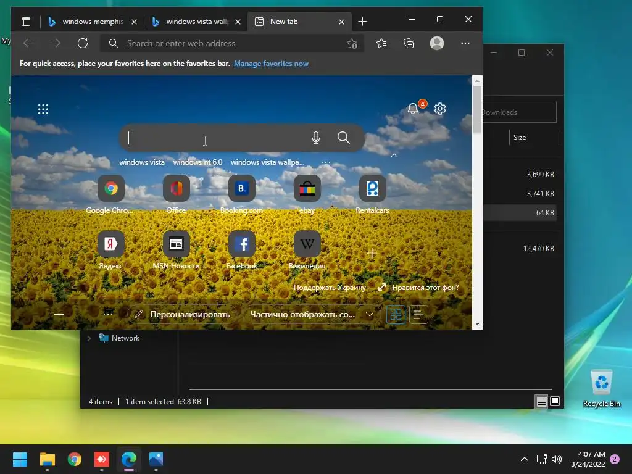Refresh the current Edge page
This screenshot has width=632, height=474.
(x=83, y=43)
